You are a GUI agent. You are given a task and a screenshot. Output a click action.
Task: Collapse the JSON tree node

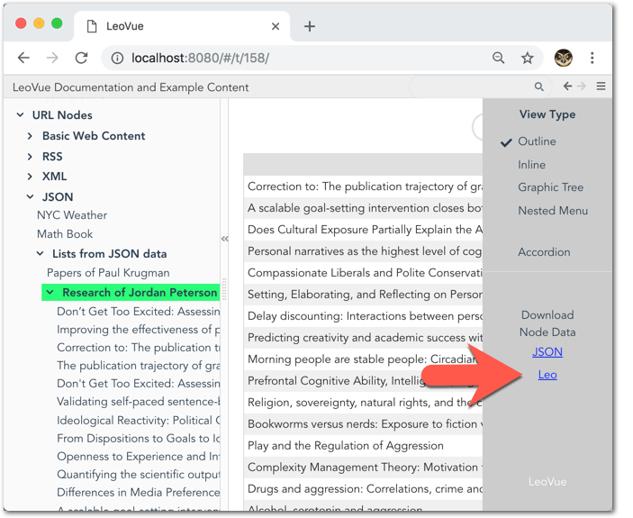(x=31, y=197)
